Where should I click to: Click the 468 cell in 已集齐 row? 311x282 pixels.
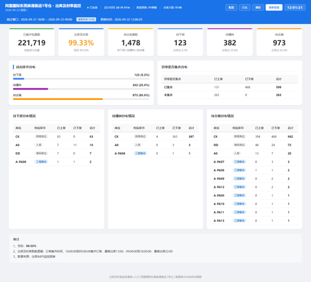point(248,87)
